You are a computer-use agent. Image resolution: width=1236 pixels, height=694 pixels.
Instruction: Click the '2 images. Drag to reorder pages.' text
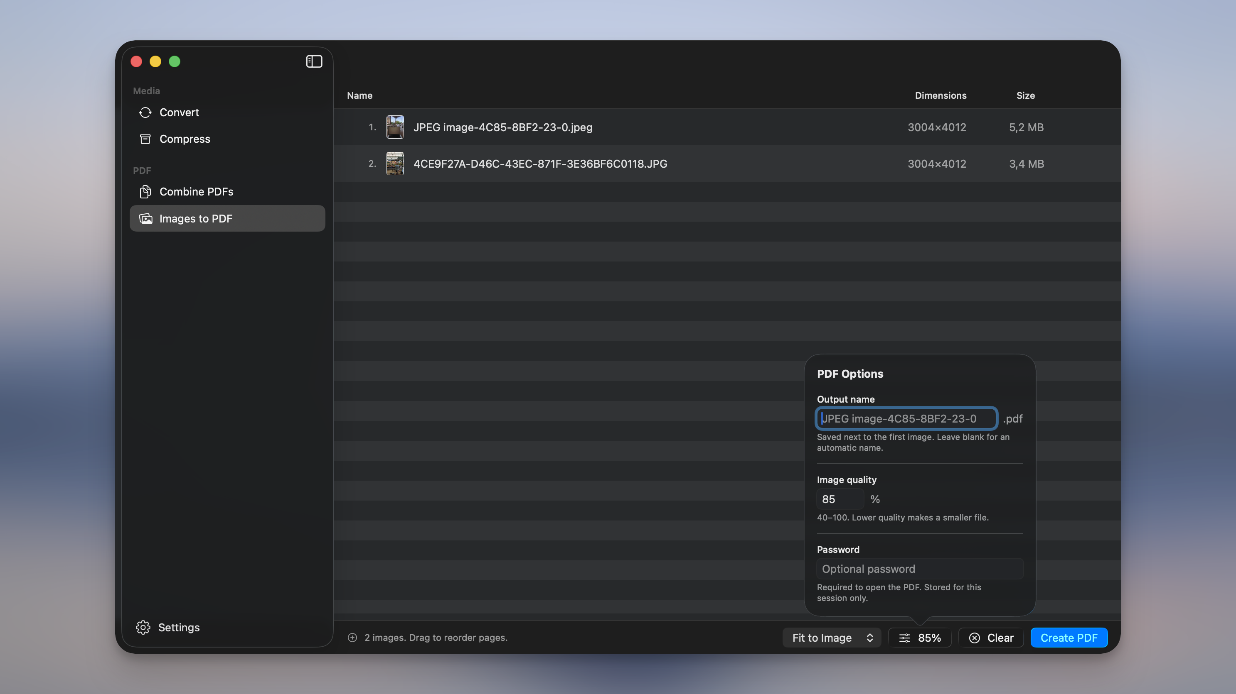pyautogui.click(x=436, y=638)
